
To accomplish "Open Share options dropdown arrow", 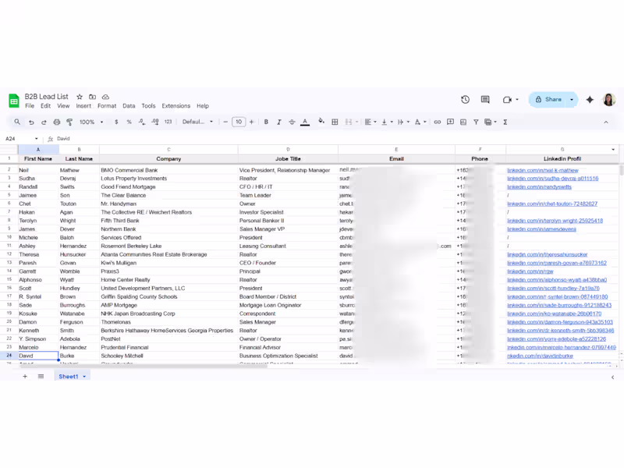I will pyautogui.click(x=572, y=100).
